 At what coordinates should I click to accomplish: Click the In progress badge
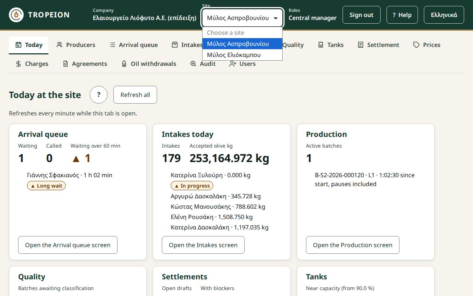[x=192, y=186]
